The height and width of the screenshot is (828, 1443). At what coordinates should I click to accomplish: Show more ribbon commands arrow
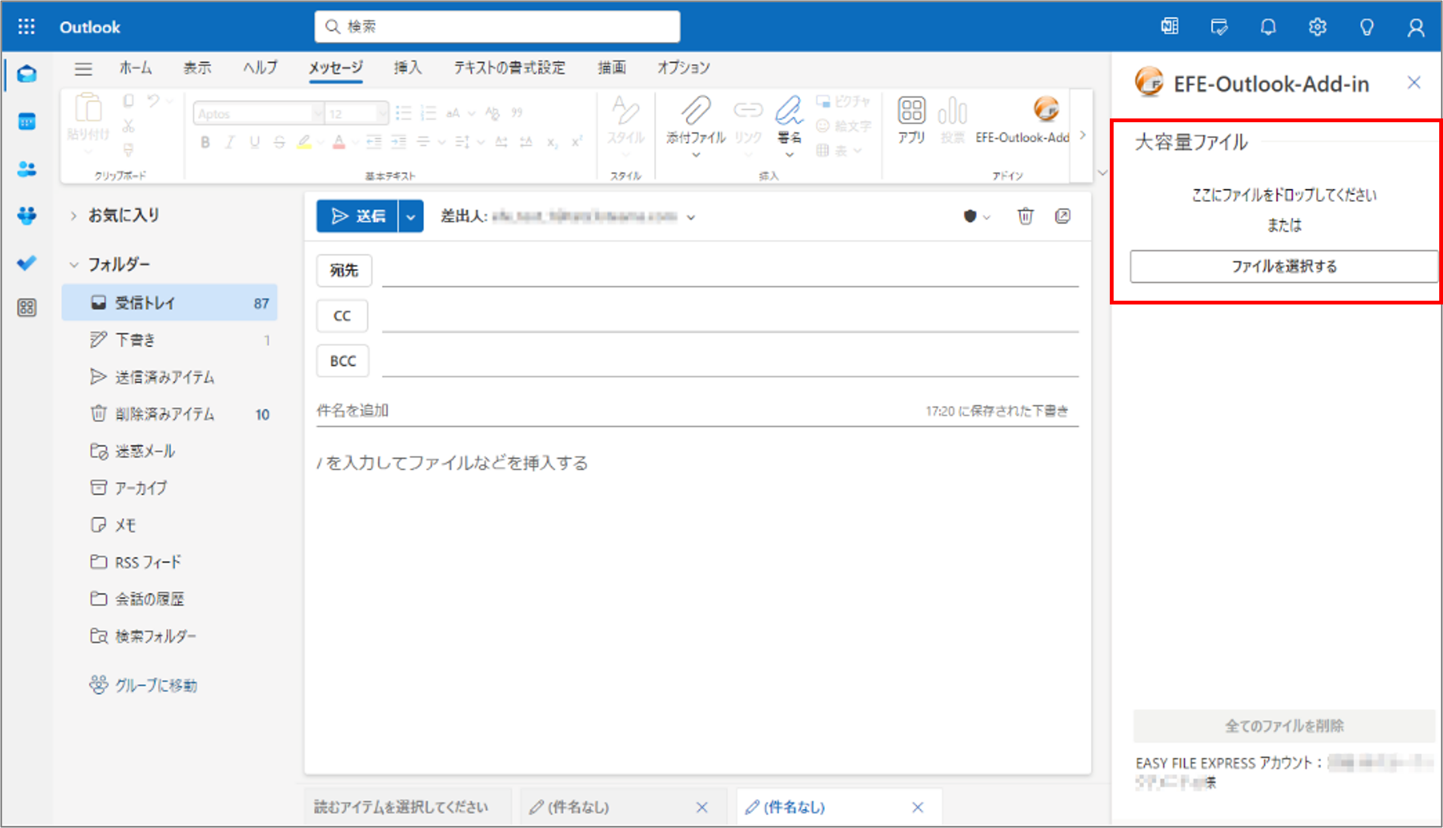pos(1083,135)
